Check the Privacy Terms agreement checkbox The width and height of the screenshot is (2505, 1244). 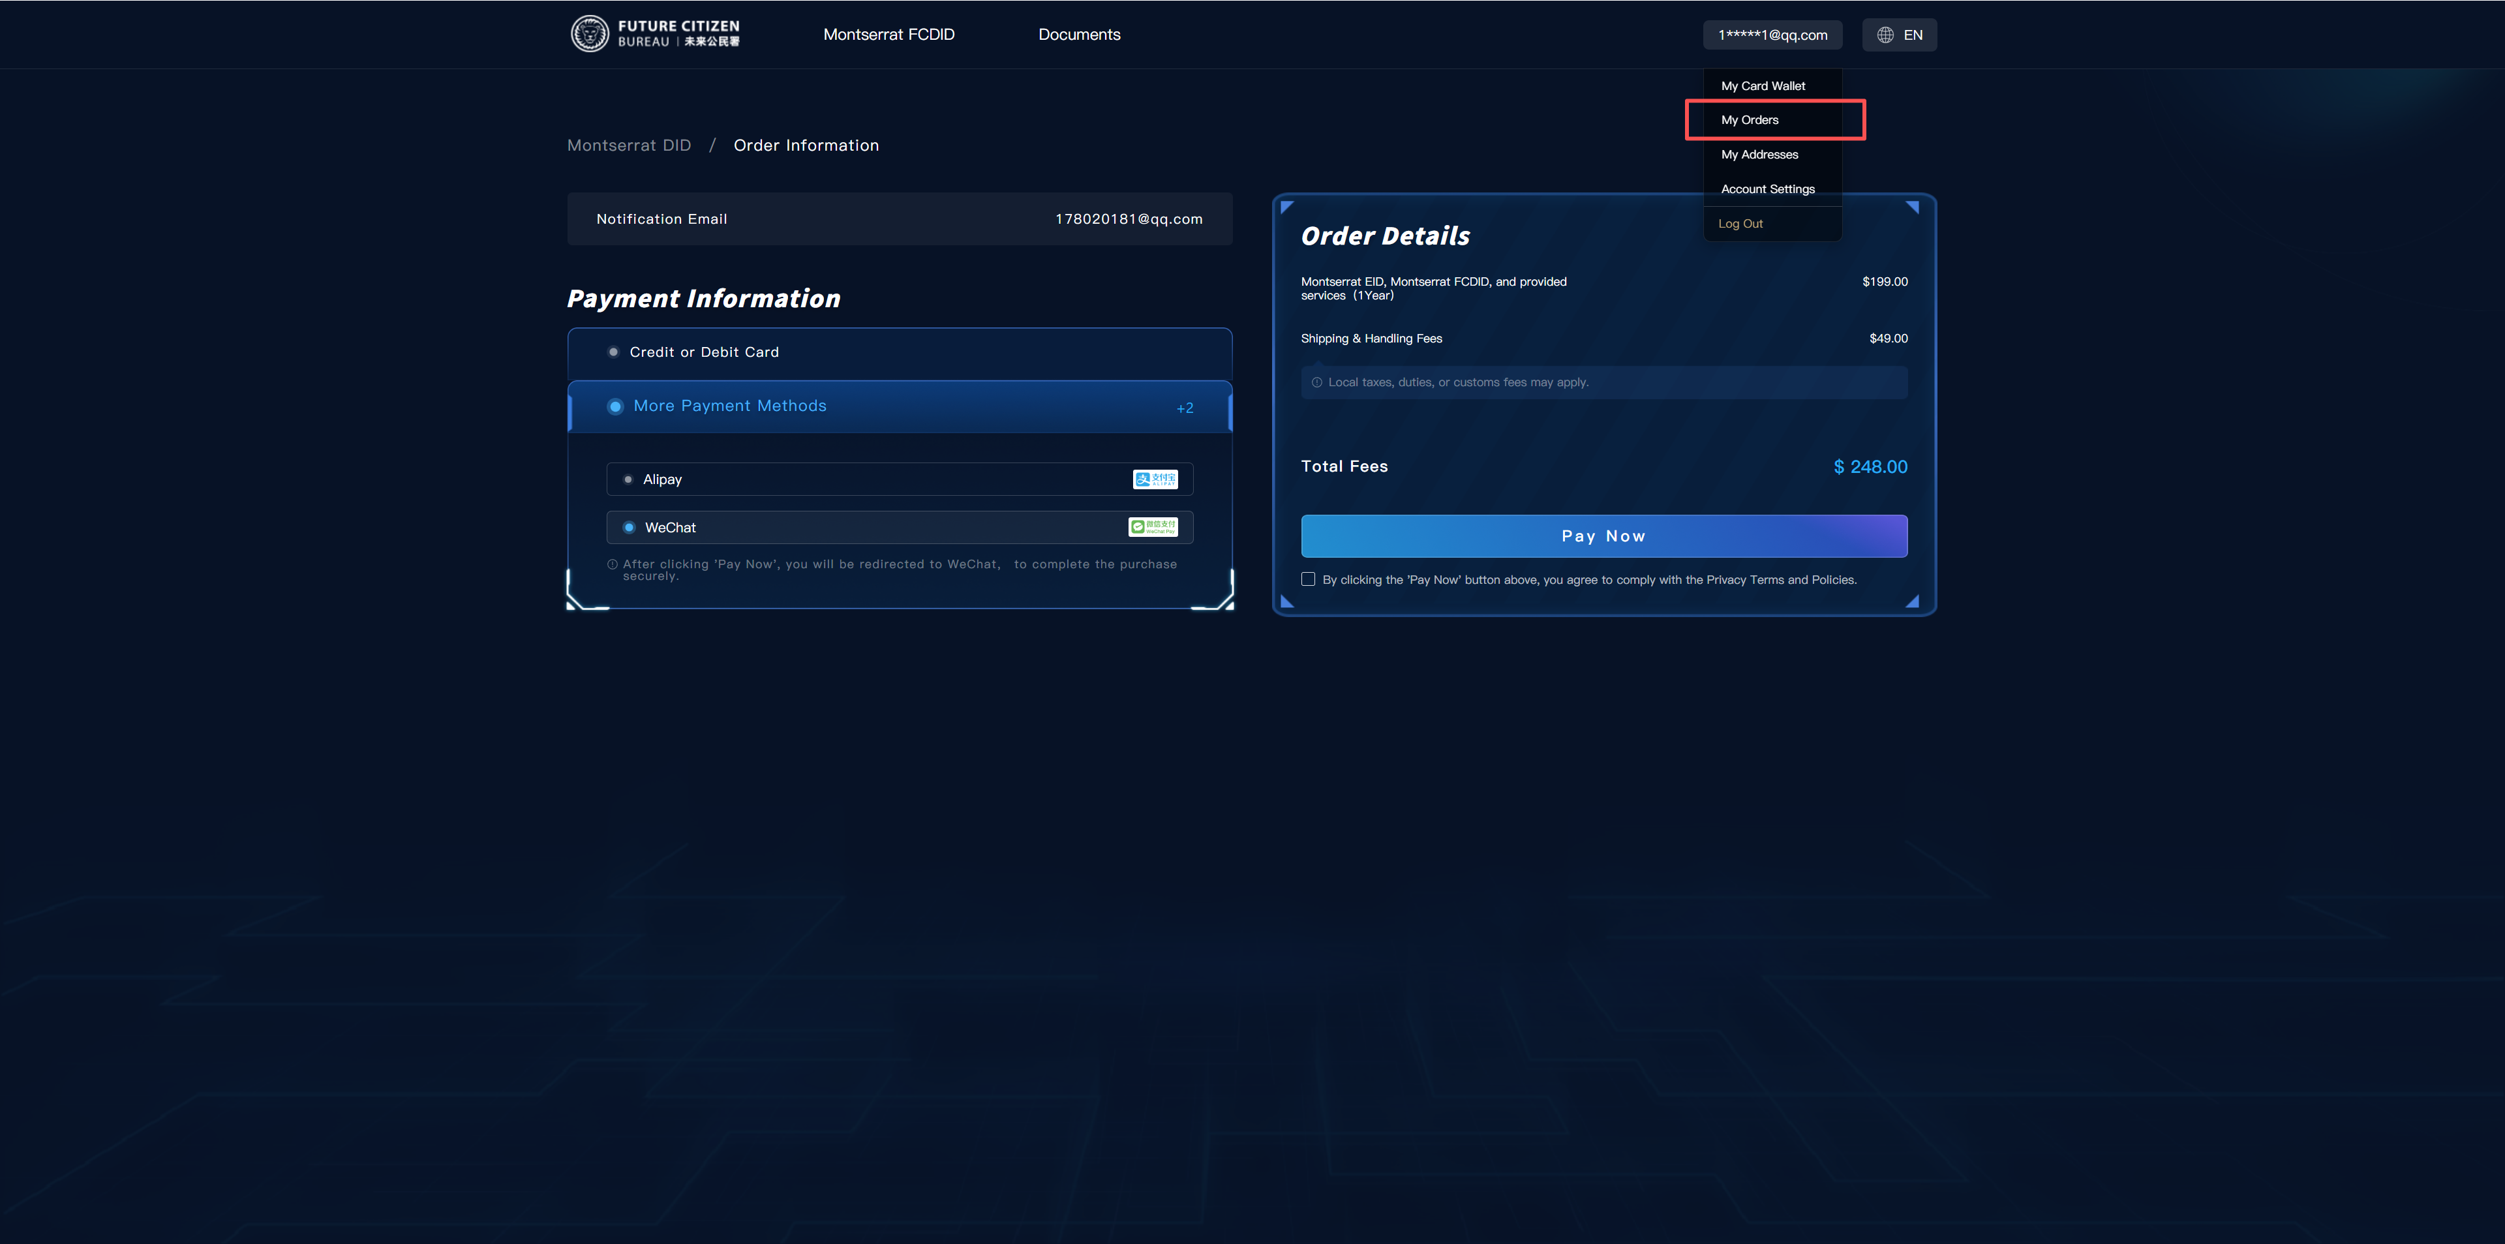click(x=1308, y=580)
